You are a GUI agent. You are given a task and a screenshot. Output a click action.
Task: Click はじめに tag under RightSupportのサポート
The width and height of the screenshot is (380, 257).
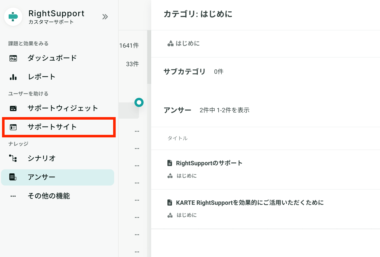(186, 176)
